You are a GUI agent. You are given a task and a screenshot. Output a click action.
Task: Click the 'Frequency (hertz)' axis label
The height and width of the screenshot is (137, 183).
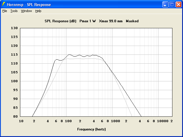click(91, 129)
